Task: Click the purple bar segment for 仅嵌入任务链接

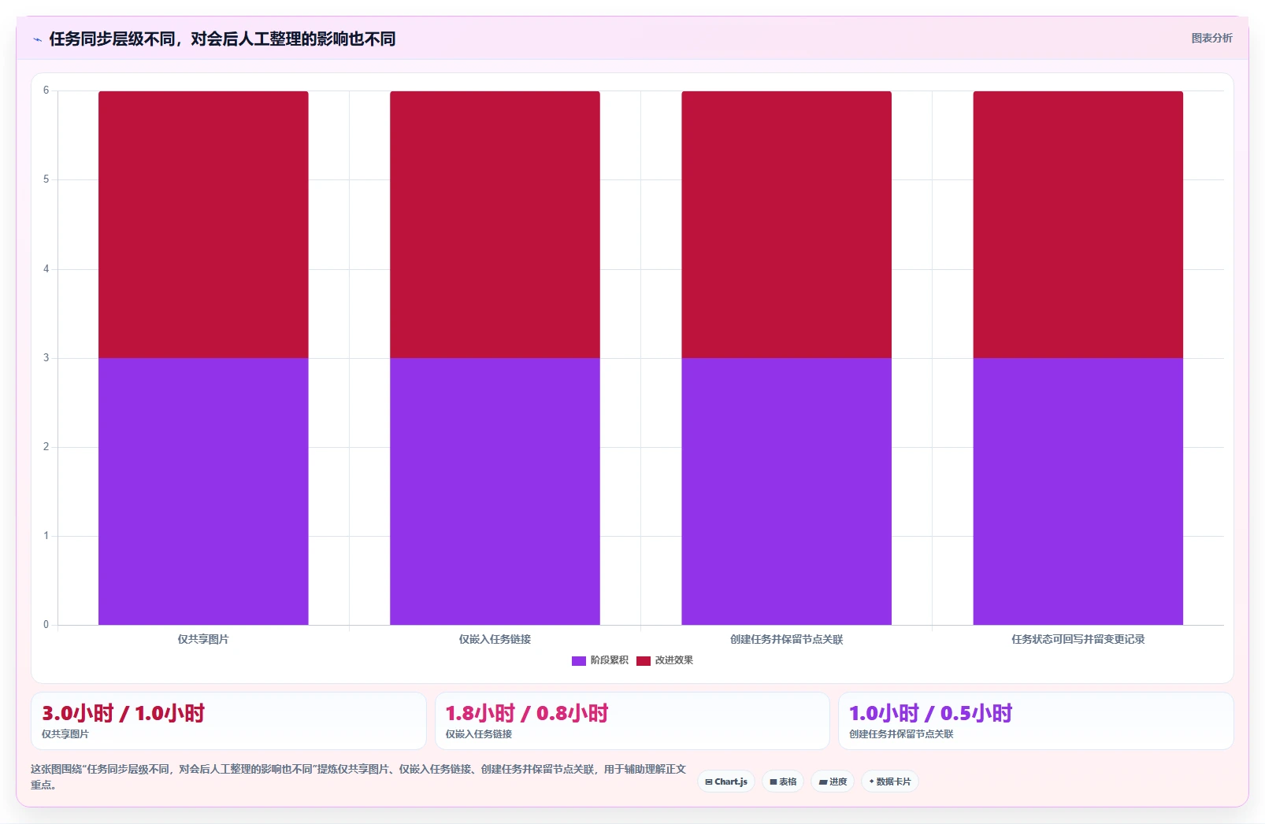Action: pos(495,492)
